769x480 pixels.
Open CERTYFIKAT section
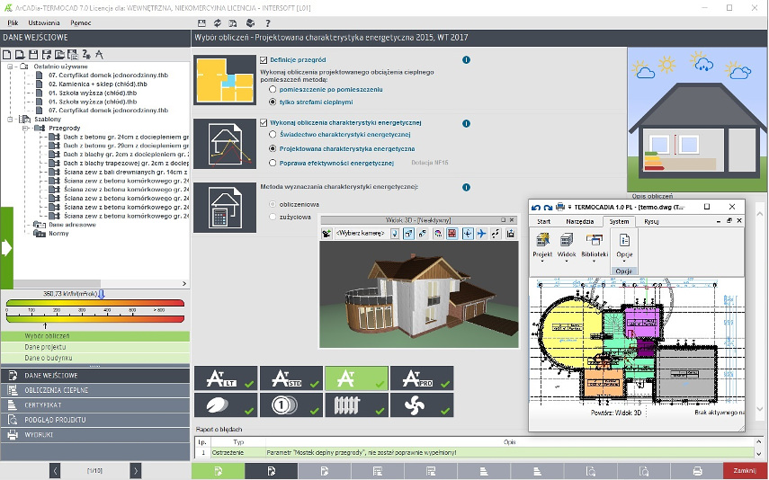[95, 405]
